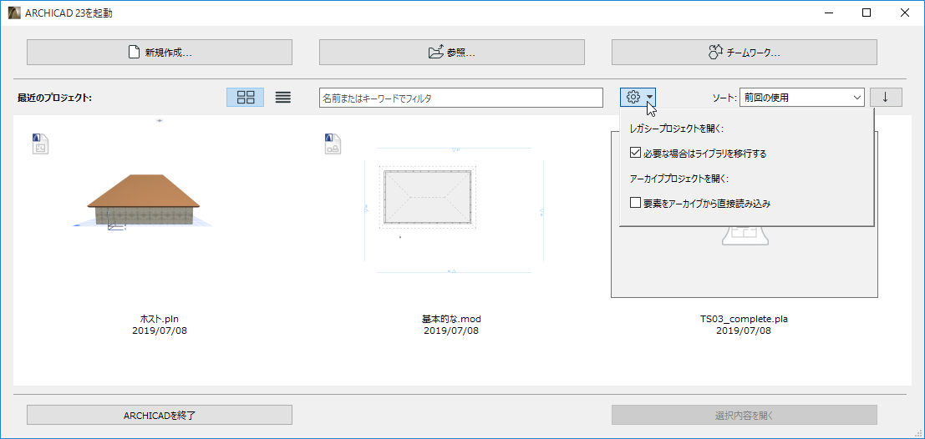Click the file name 基本的な.mod
The height and width of the screenshot is (439, 925).
pyautogui.click(x=451, y=320)
